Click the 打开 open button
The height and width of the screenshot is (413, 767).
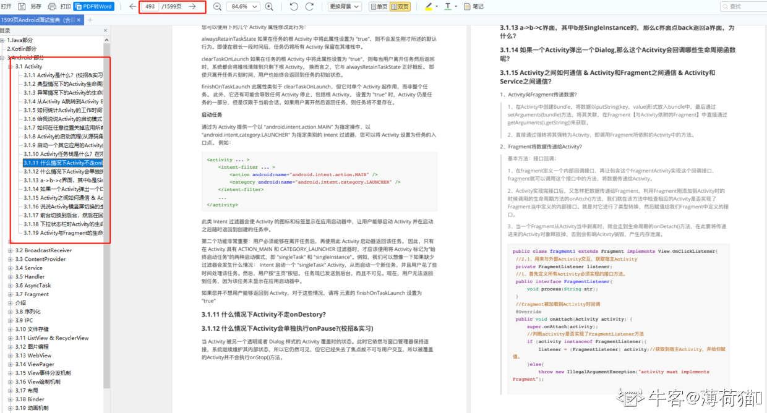[x=6, y=6]
